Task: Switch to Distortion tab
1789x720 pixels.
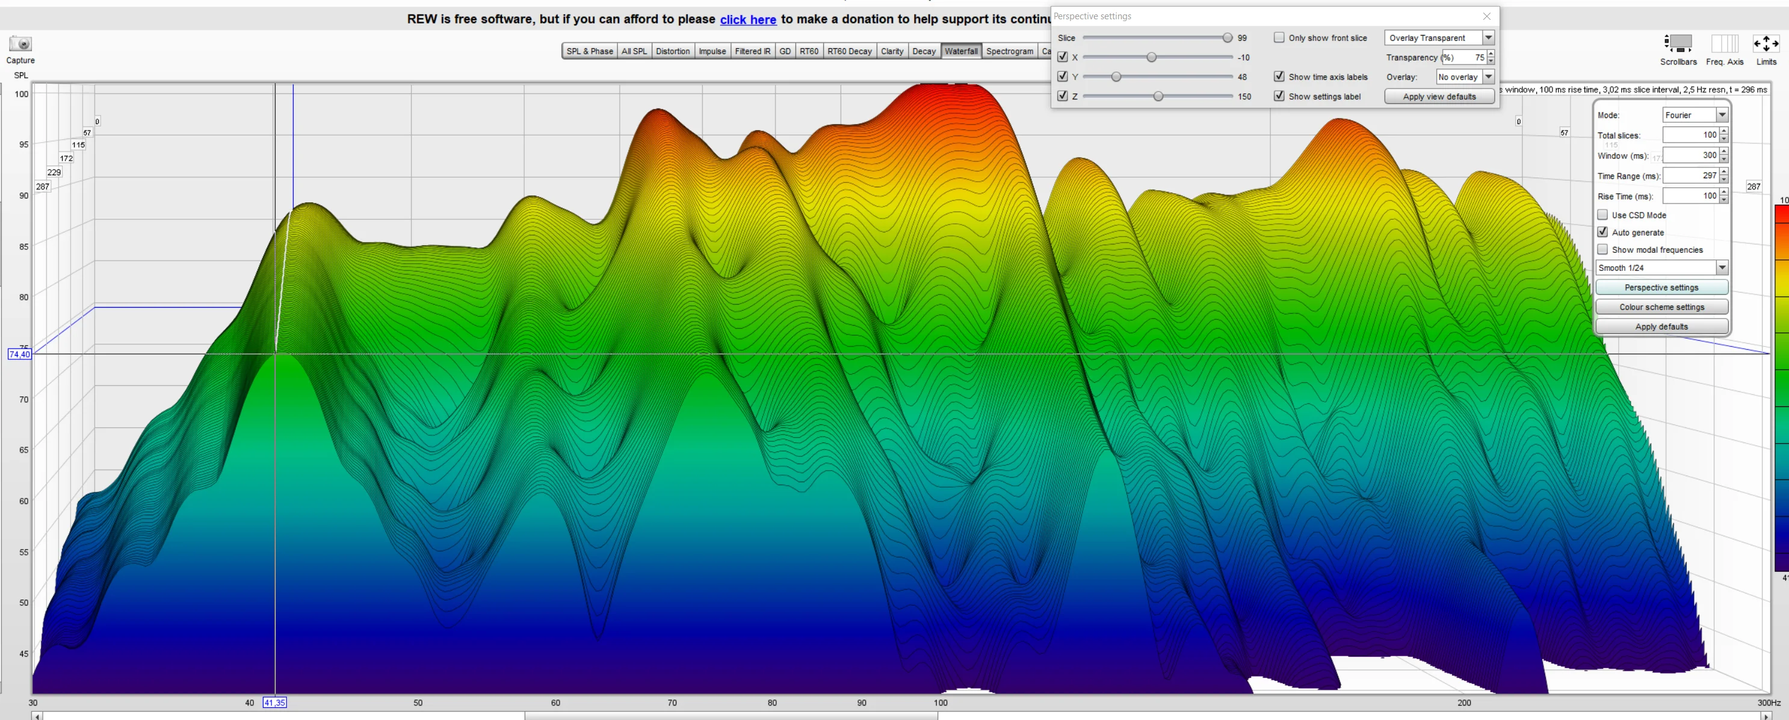Action: click(673, 51)
